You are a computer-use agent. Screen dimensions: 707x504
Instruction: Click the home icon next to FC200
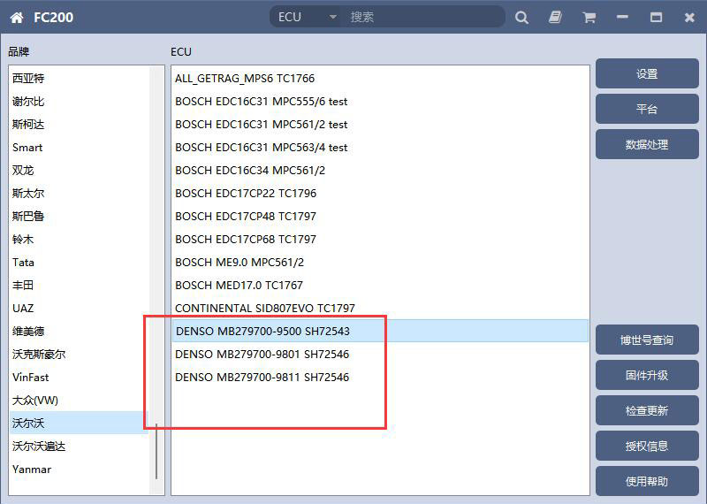(17, 18)
